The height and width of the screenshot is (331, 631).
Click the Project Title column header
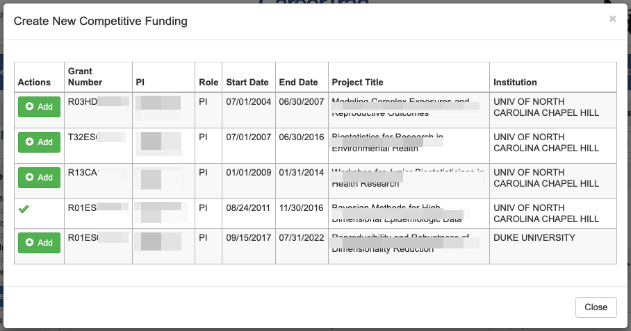tap(357, 83)
